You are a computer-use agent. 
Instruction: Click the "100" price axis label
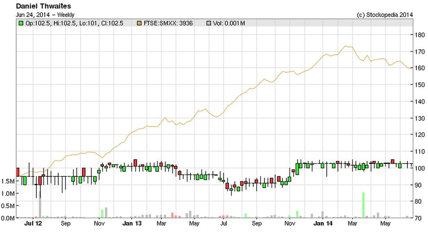(420, 168)
